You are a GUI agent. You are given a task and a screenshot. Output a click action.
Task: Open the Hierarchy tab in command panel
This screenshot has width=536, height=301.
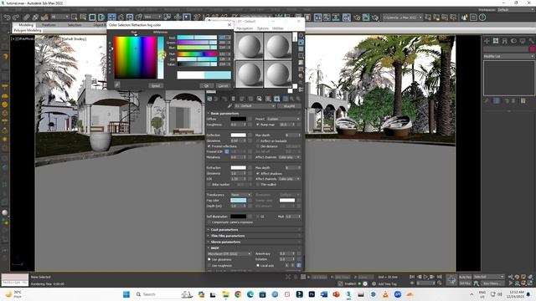point(504,41)
